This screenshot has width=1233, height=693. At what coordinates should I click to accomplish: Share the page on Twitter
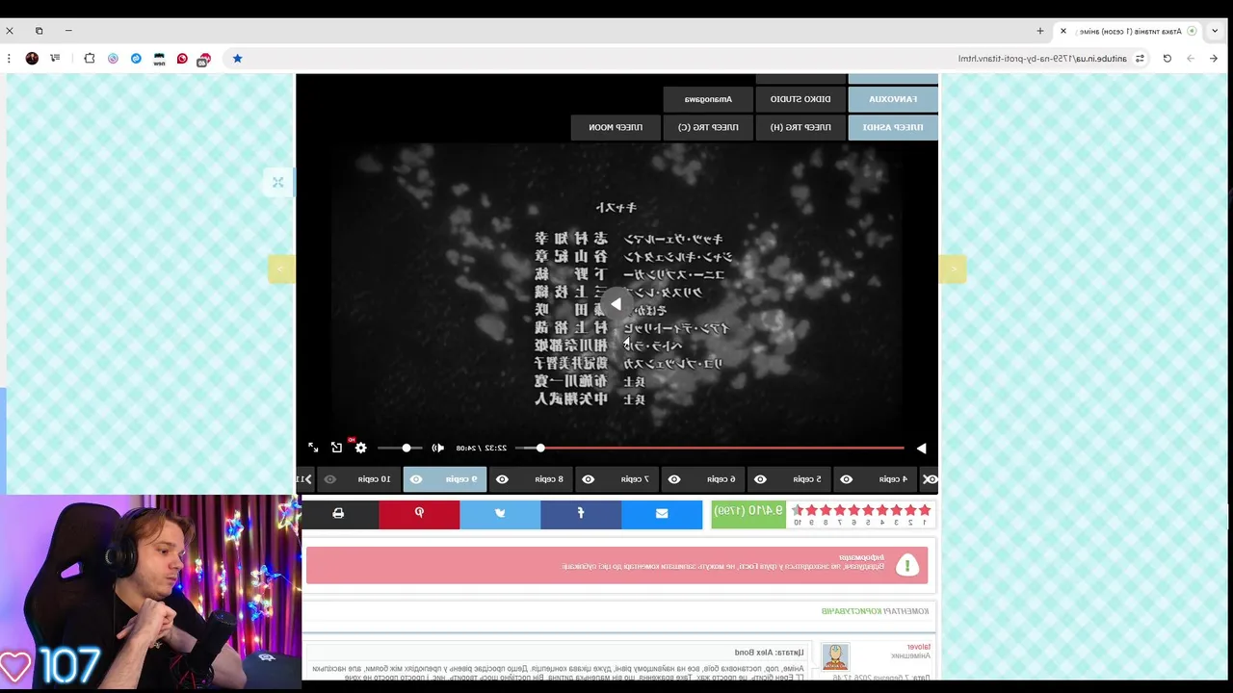(500, 514)
